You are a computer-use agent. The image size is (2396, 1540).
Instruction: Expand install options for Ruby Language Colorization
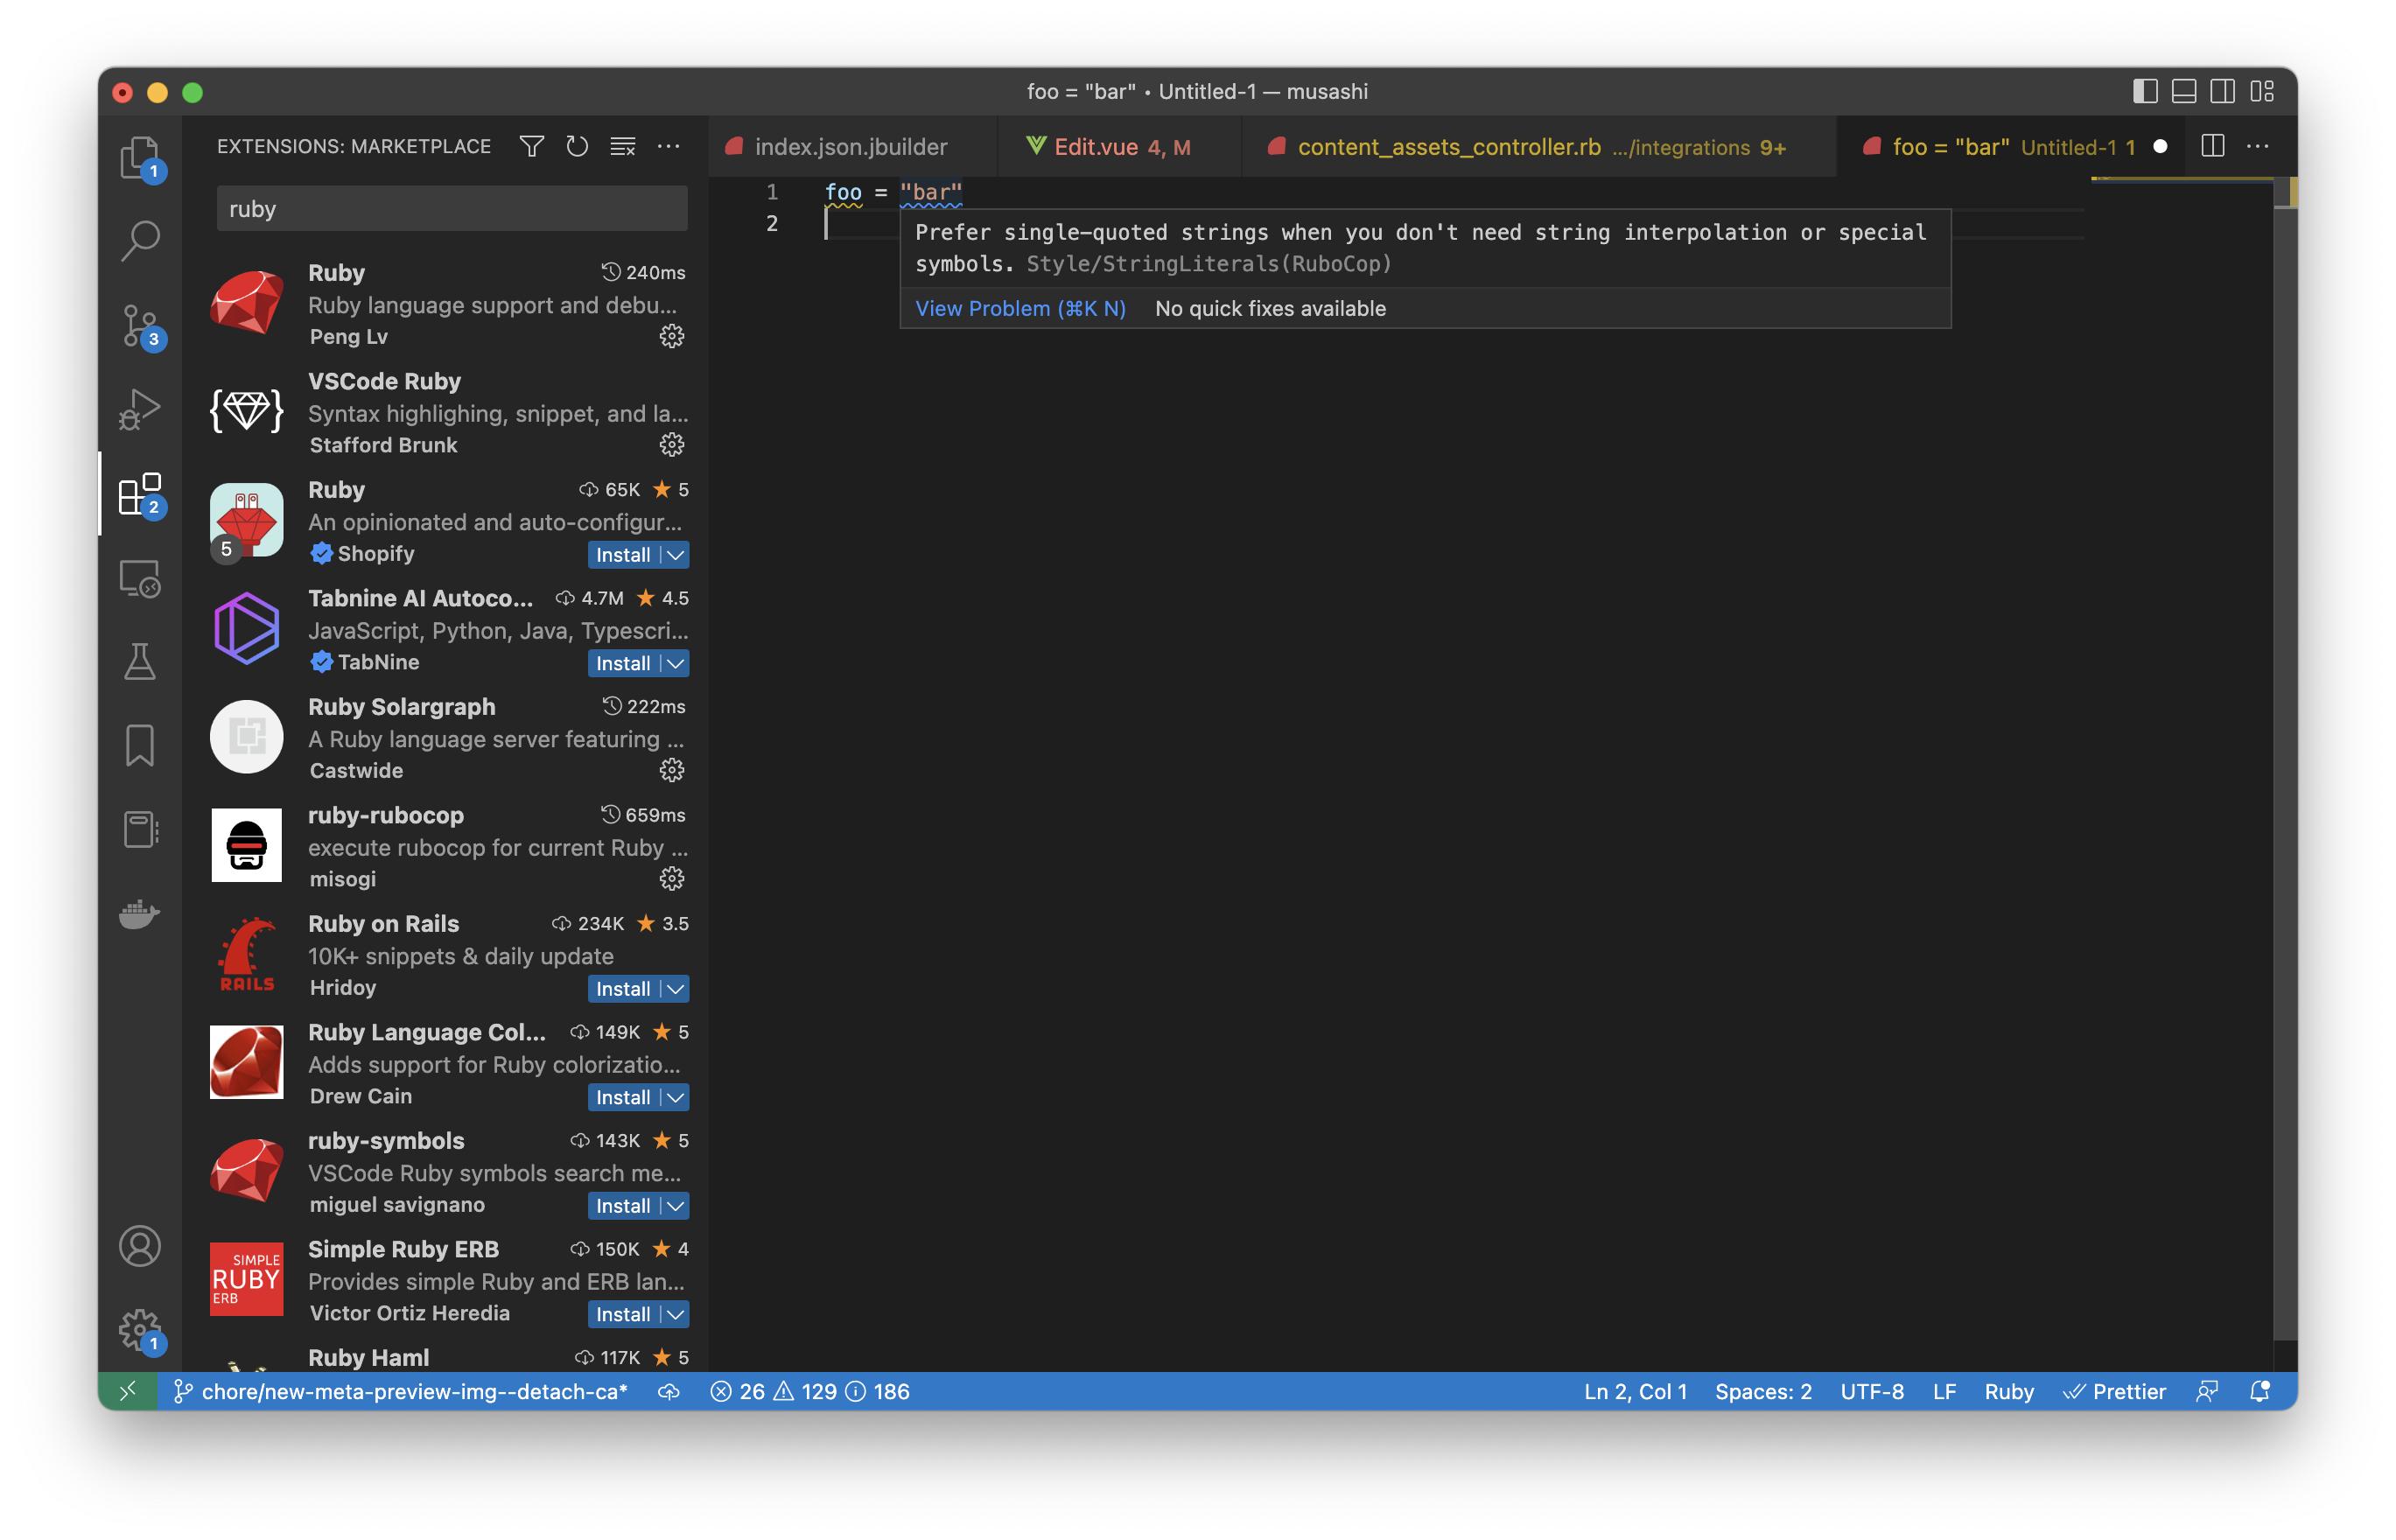coord(676,1097)
